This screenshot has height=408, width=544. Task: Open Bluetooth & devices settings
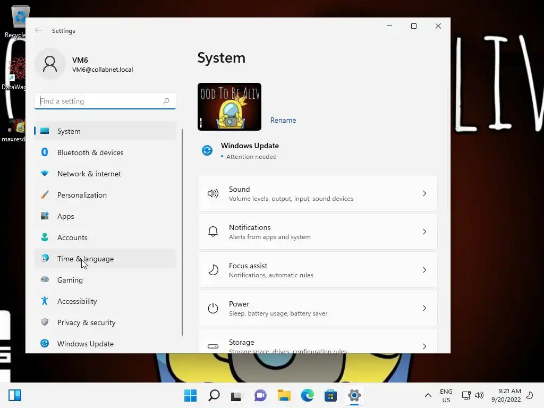pyautogui.click(x=105, y=152)
